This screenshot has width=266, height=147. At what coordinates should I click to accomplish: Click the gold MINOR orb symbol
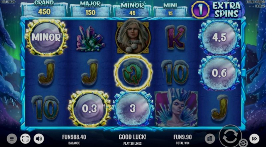(x=46, y=37)
